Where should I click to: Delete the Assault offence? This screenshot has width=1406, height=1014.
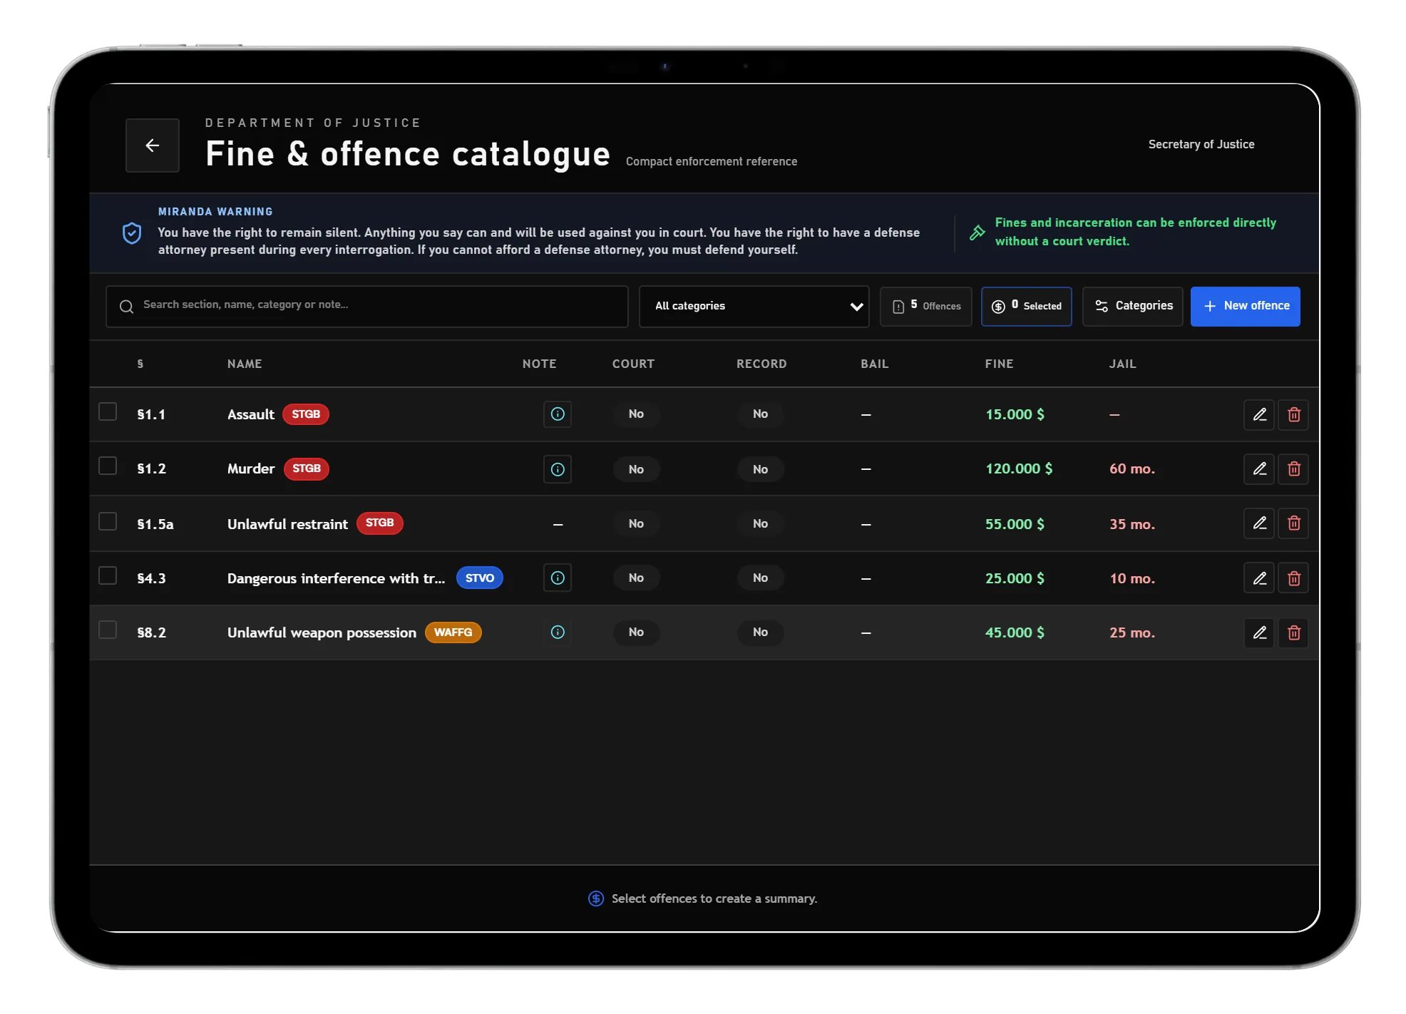click(x=1293, y=414)
